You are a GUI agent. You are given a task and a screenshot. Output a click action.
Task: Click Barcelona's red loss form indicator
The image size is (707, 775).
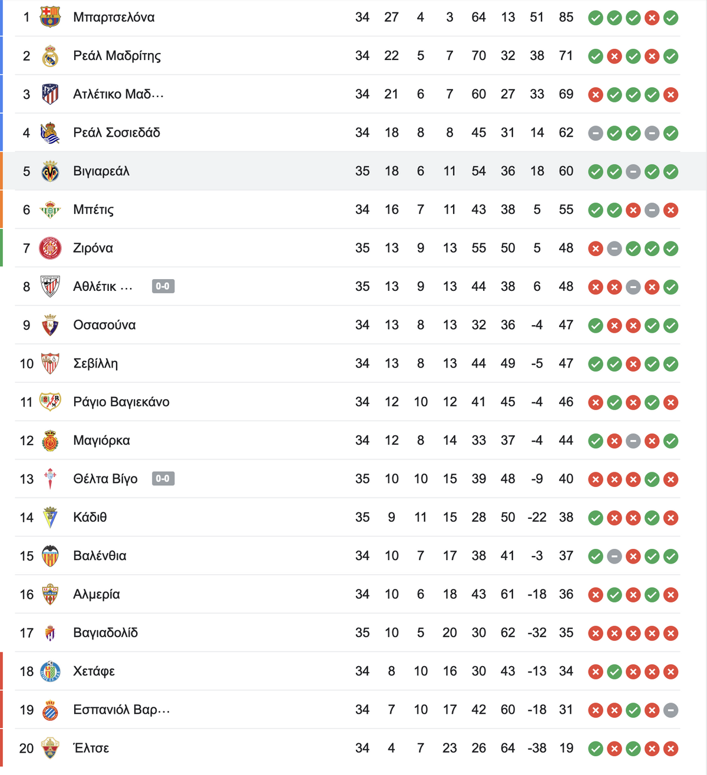click(652, 18)
